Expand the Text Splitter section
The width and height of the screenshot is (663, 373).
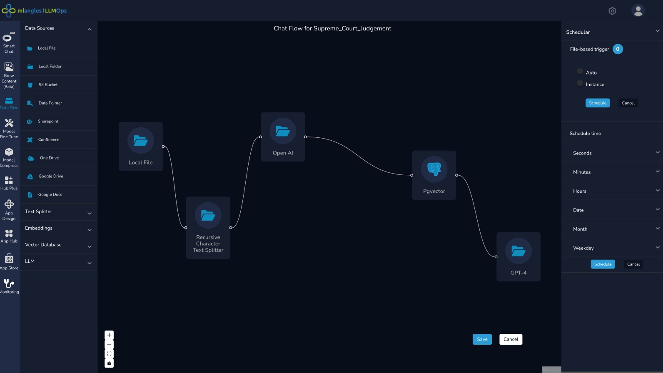coord(90,213)
